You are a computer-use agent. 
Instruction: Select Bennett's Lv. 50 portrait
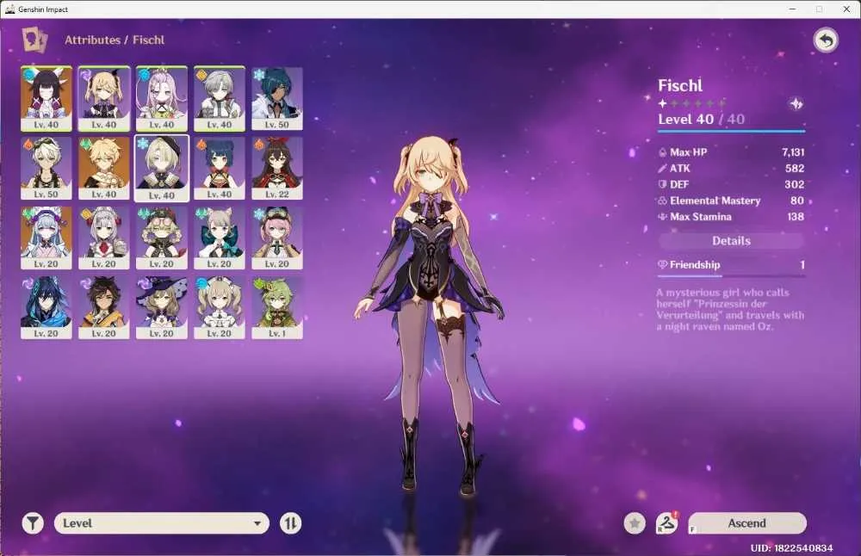coord(46,169)
